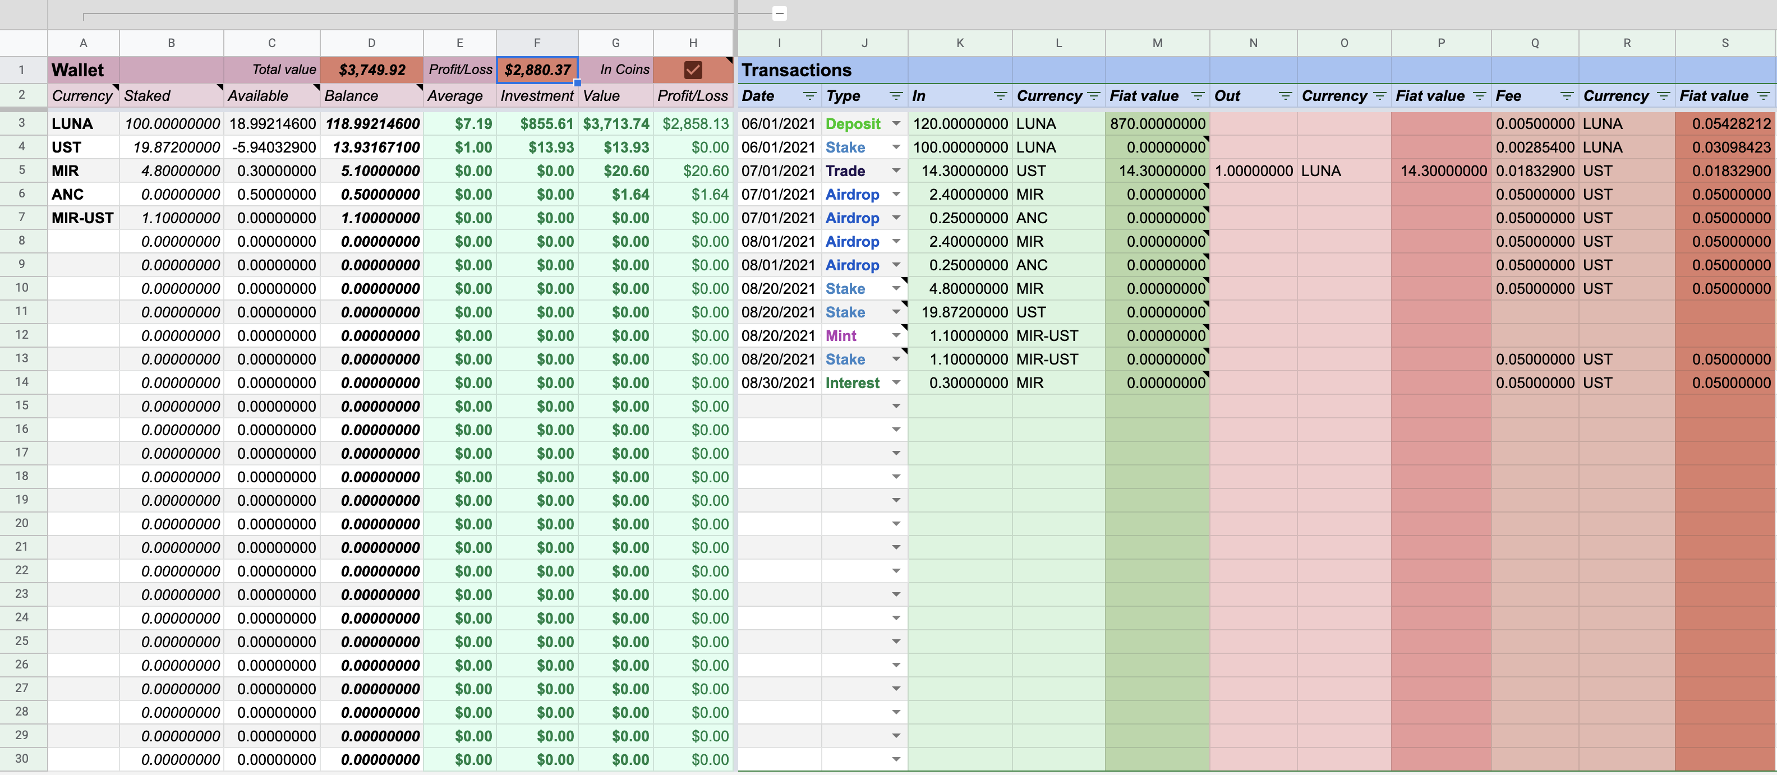
Task: Toggle the In Coins checkbox
Action: point(693,70)
